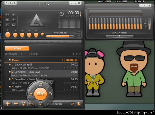This screenshot has width=155, height=115.
Task: Open the sort playlist dots button
Action: click(x=24, y=104)
